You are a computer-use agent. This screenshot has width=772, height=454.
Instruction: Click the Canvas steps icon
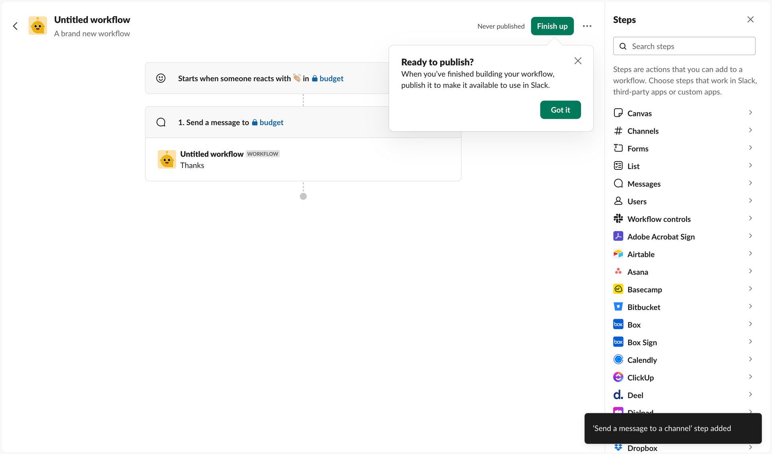point(618,113)
